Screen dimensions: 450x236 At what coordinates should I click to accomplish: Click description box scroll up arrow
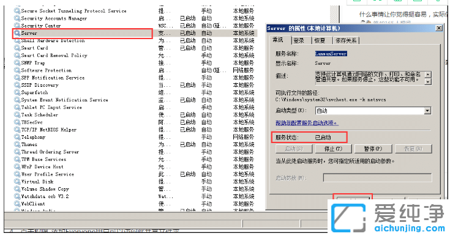[428, 74]
